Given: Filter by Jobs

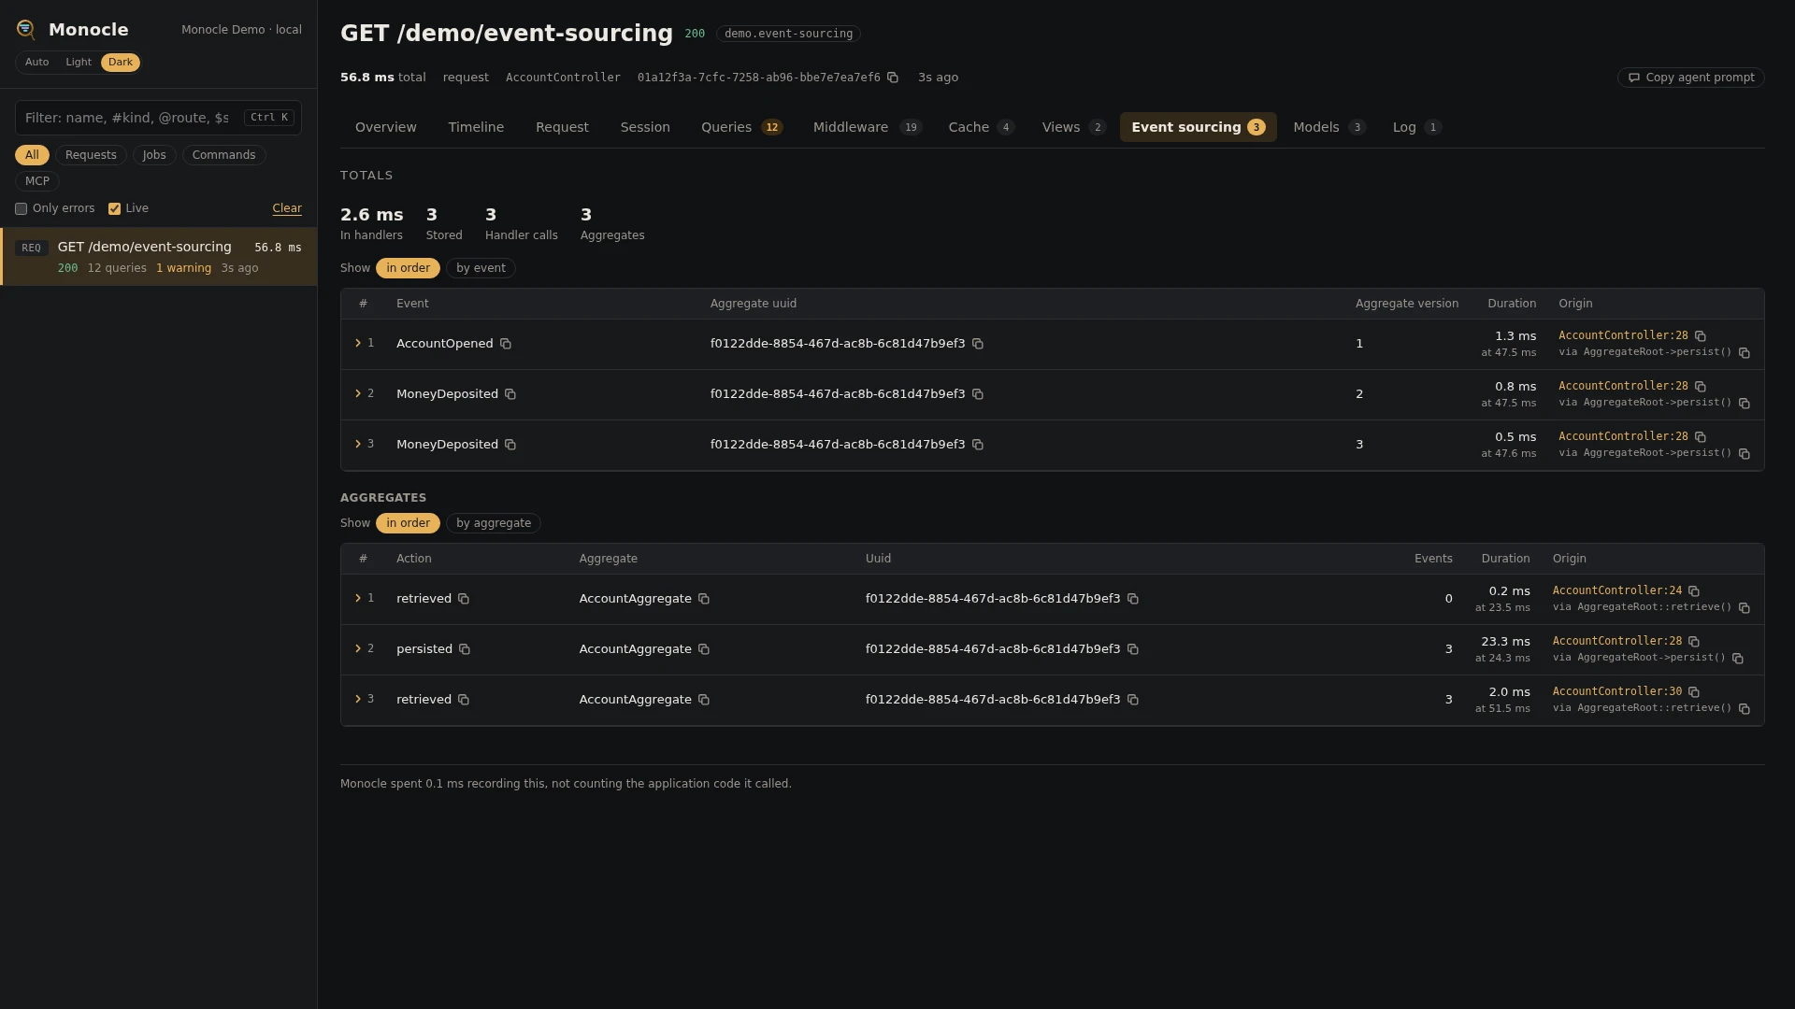Looking at the screenshot, I should (154, 156).
